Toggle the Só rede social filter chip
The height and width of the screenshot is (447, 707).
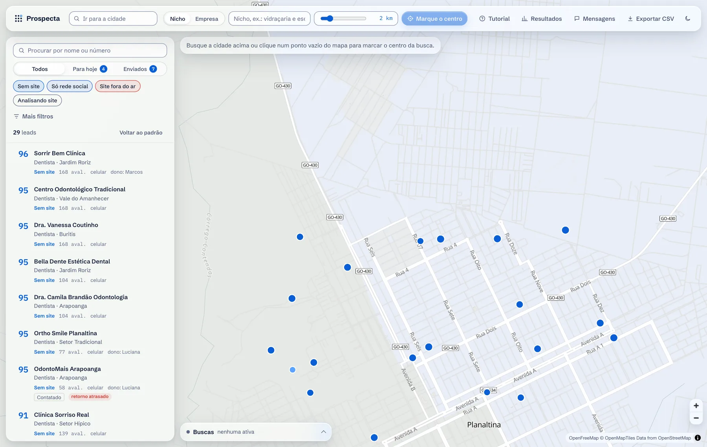point(70,86)
